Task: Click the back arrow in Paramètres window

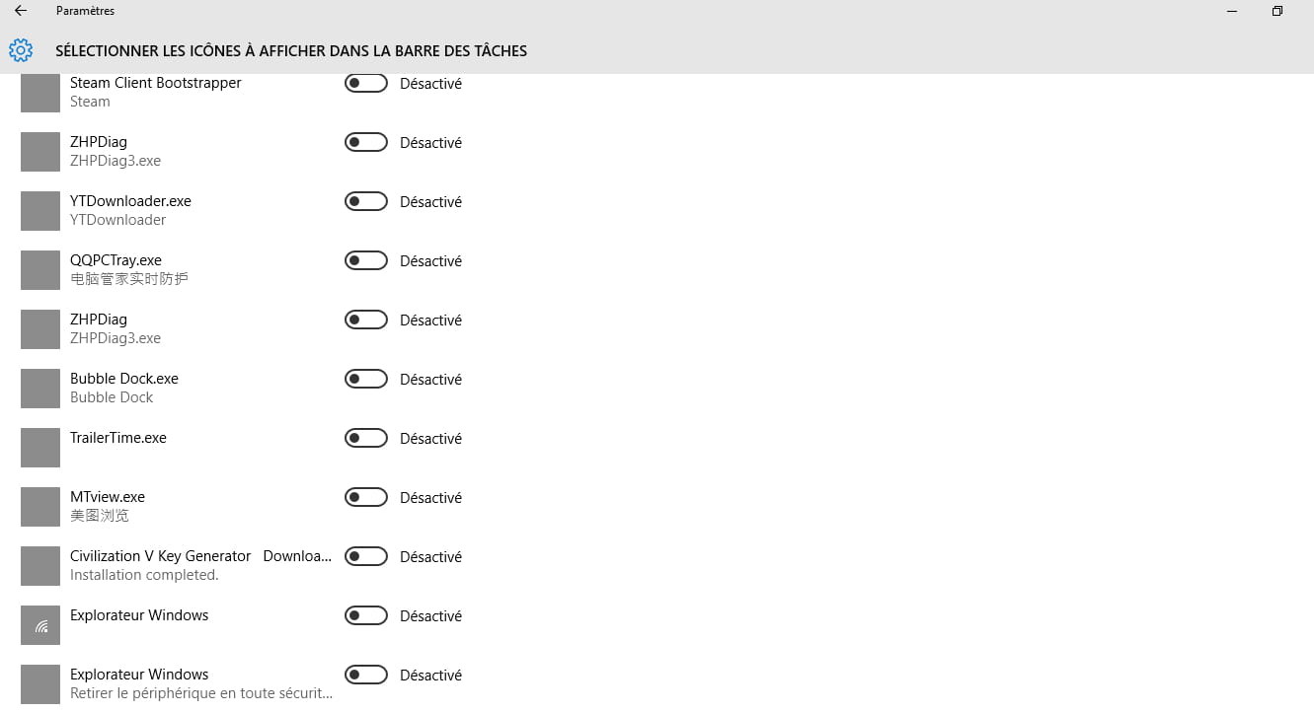Action: [21, 11]
